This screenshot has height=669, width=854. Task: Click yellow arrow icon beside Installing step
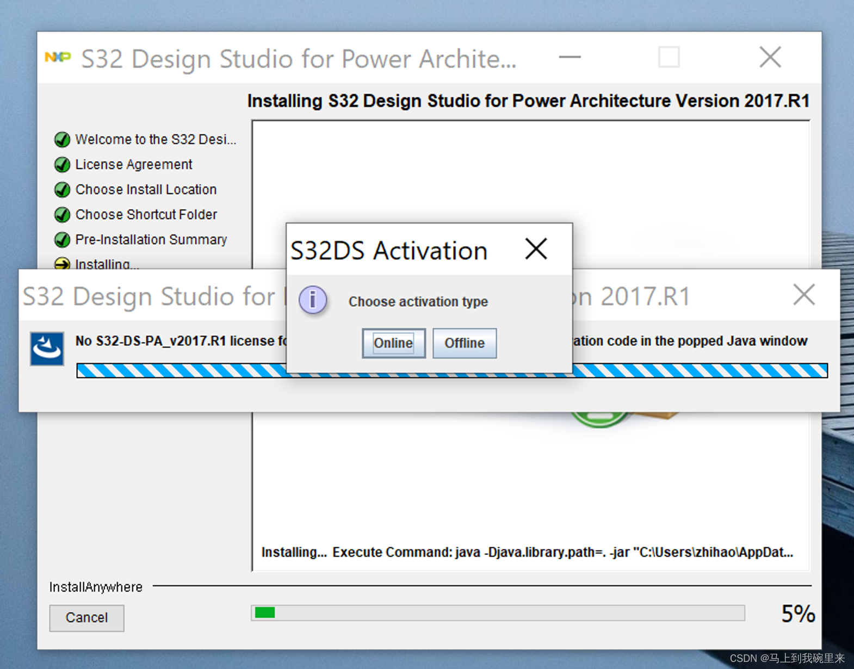(63, 264)
